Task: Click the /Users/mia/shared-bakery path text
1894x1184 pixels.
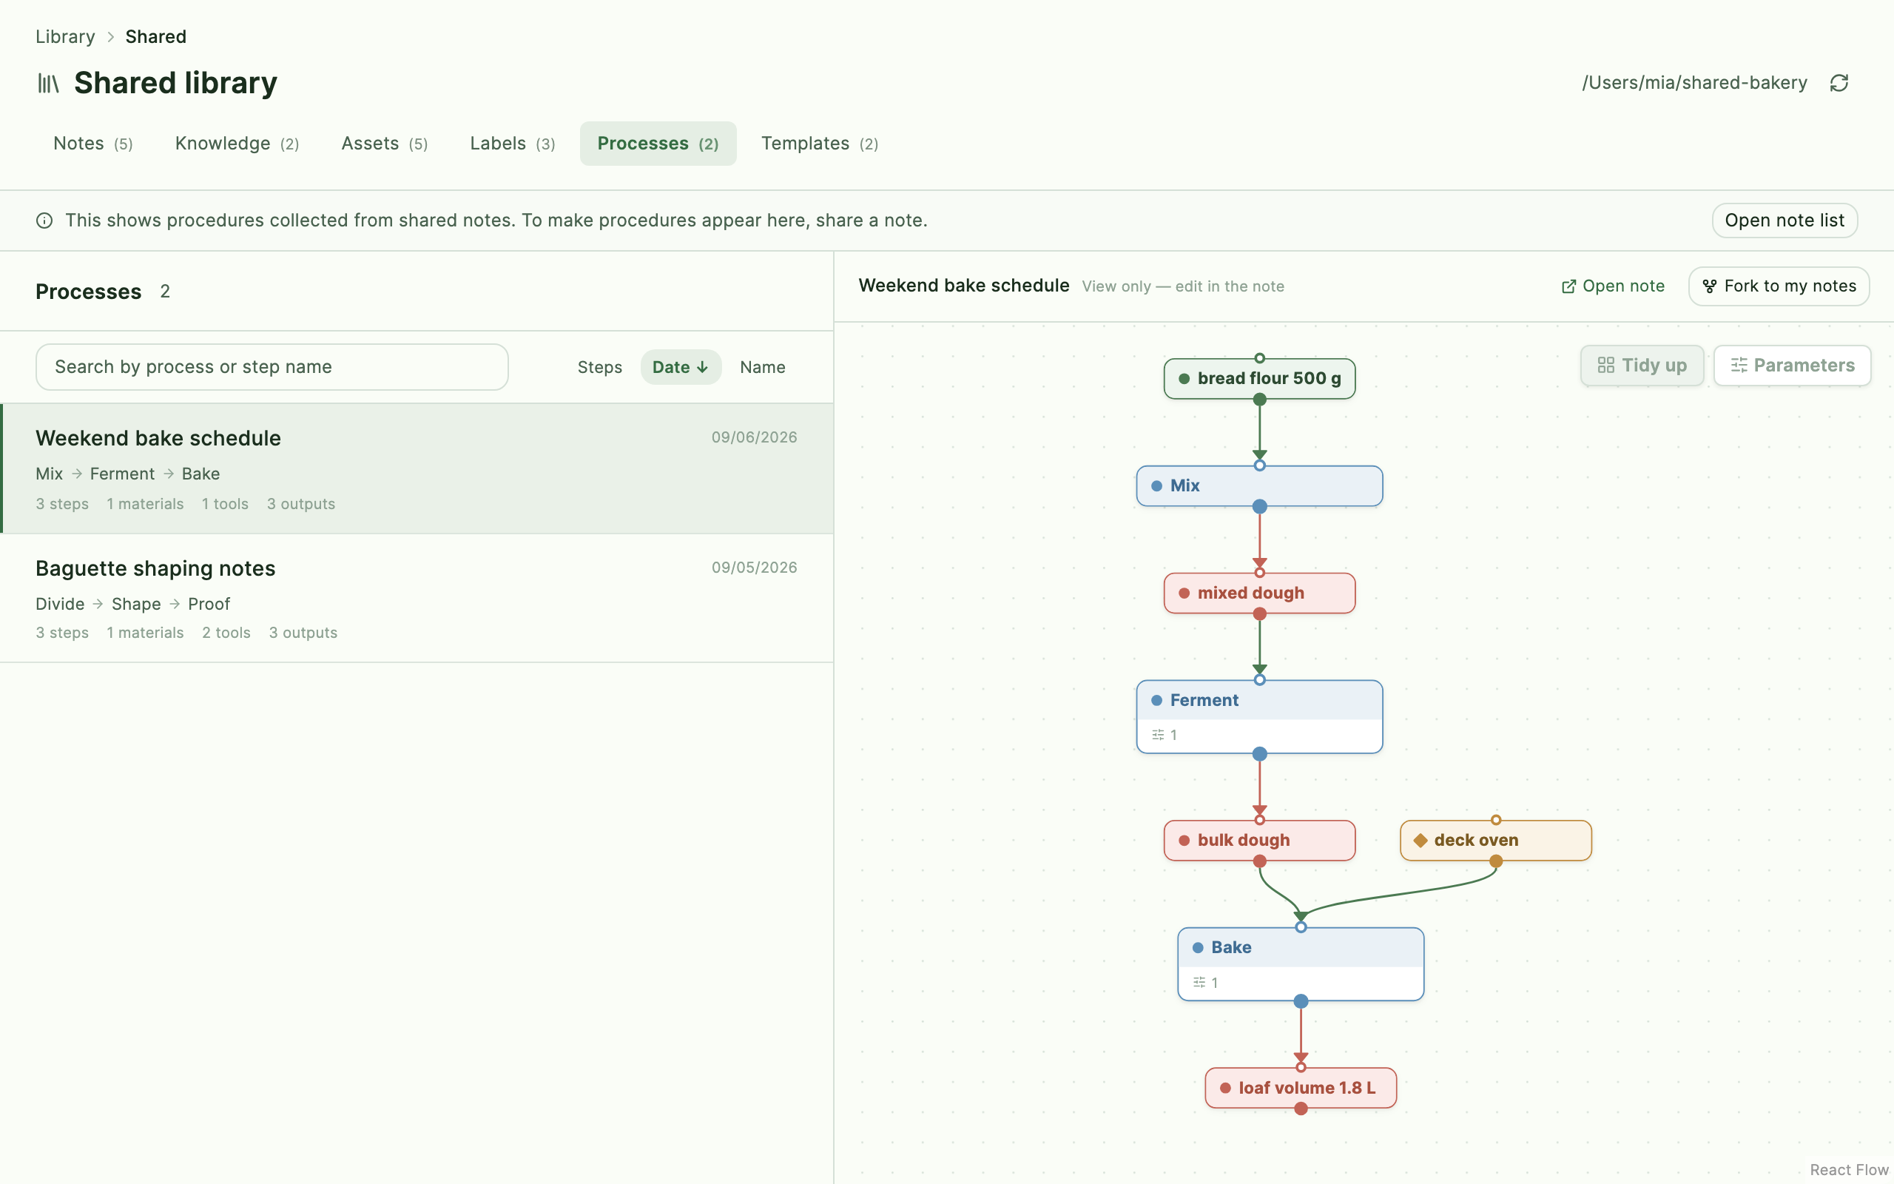Action: pyautogui.click(x=1694, y=83)
